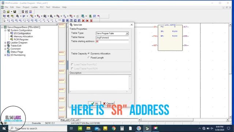
Task: Insert a C counter block
Action: [75, 21]
